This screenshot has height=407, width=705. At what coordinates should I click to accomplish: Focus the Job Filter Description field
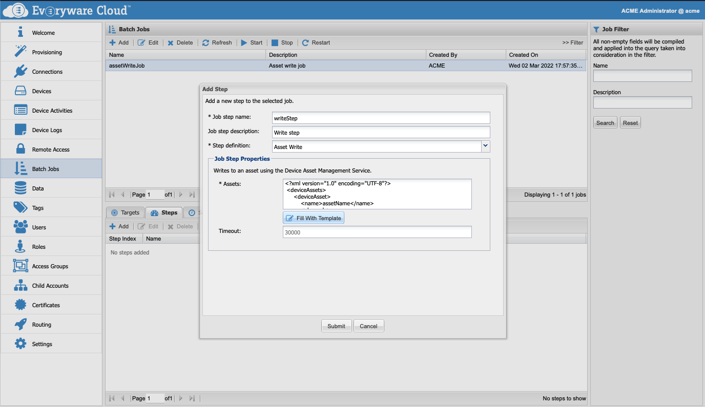642,102
